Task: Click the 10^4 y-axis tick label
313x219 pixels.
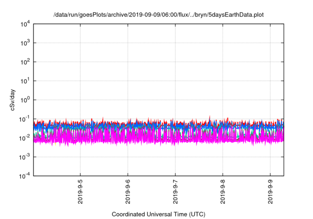Action: pos(25,24)
